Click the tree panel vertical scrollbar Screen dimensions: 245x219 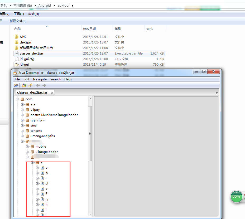[90, 133]
